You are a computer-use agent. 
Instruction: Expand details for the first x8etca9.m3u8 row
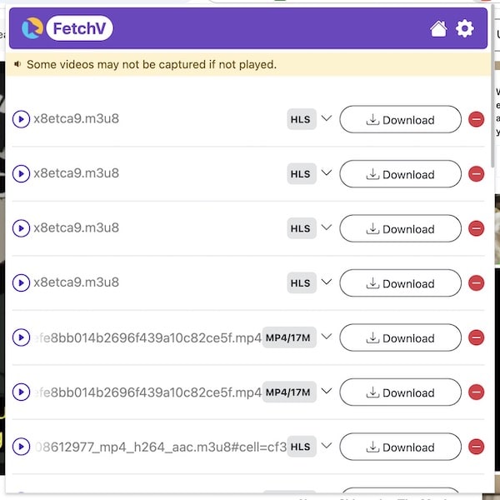[327, 118]
